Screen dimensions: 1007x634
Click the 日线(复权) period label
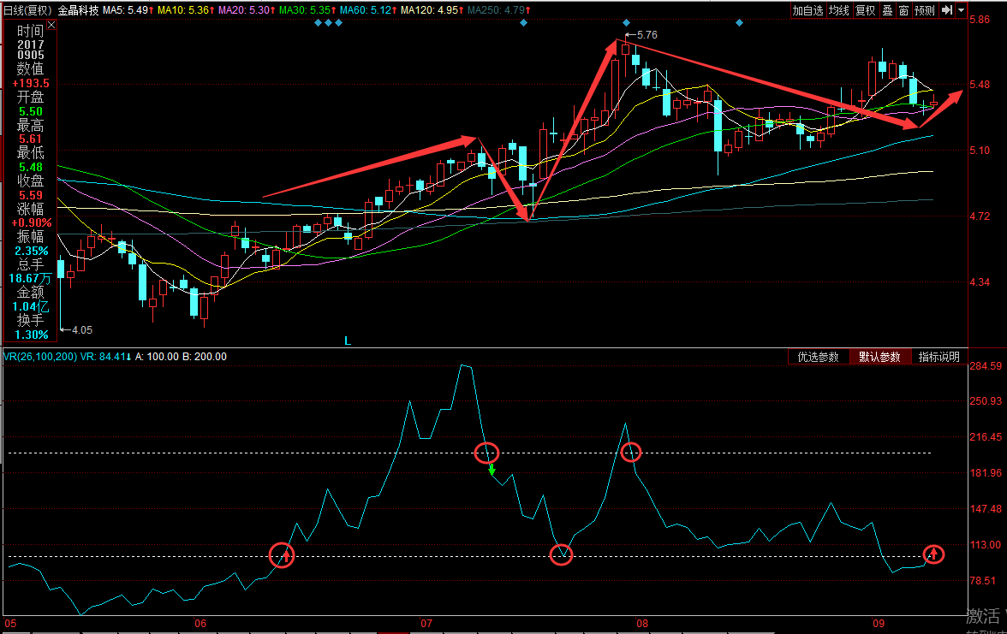tap(27, 10)
